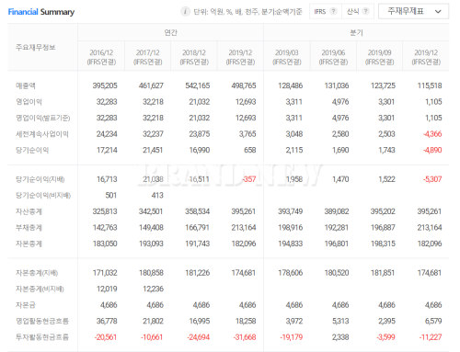
Task: Click the 산식 help button
Action: (x=358, y=11)
